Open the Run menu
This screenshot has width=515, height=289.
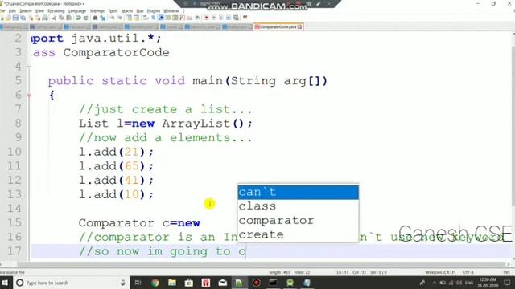(140, 10)
